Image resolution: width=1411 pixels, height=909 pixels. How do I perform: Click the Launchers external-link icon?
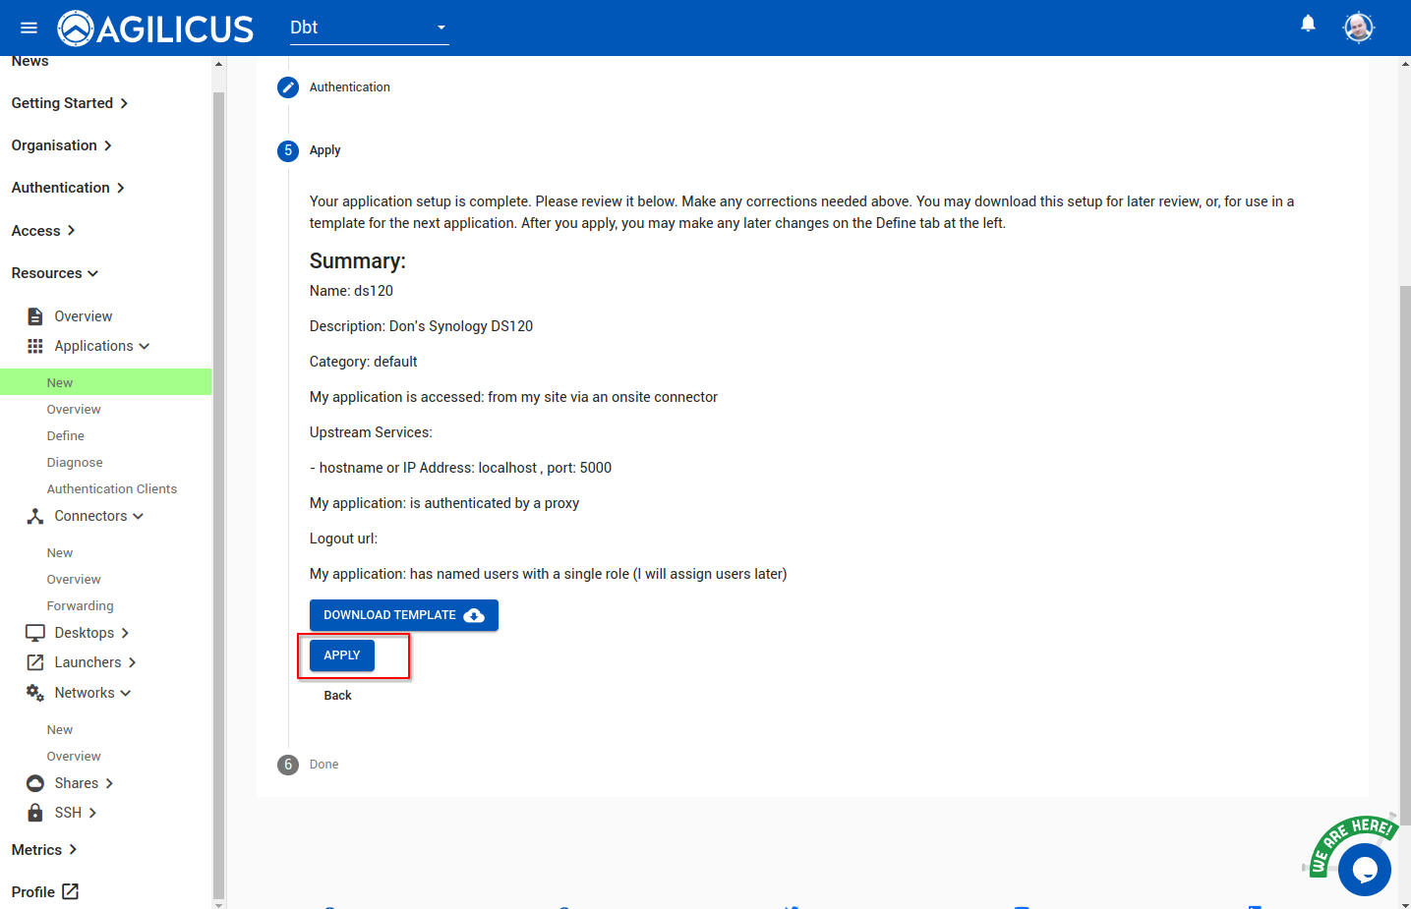pyautogui.click(x=35, y=662)
